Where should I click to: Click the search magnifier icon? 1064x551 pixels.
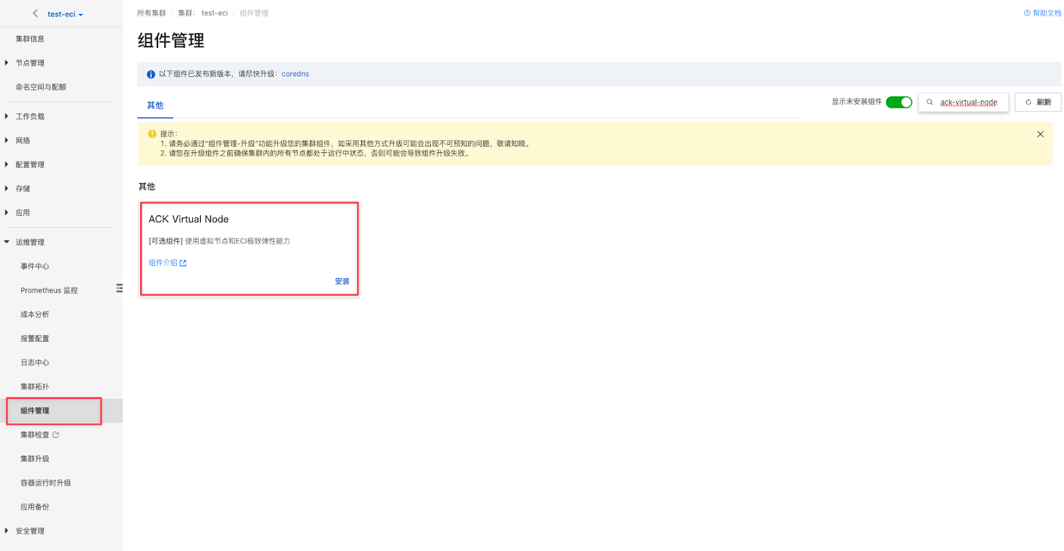click(x=930, y=102)
